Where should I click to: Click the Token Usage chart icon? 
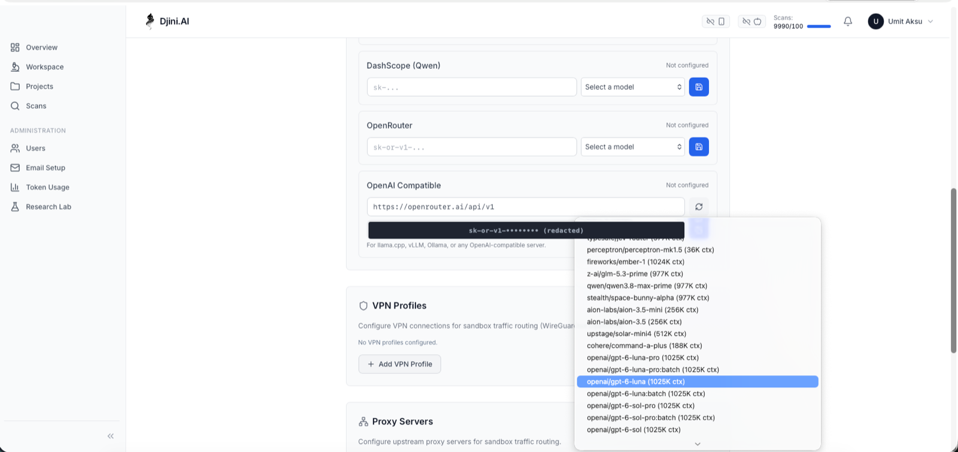coord(15,187)
